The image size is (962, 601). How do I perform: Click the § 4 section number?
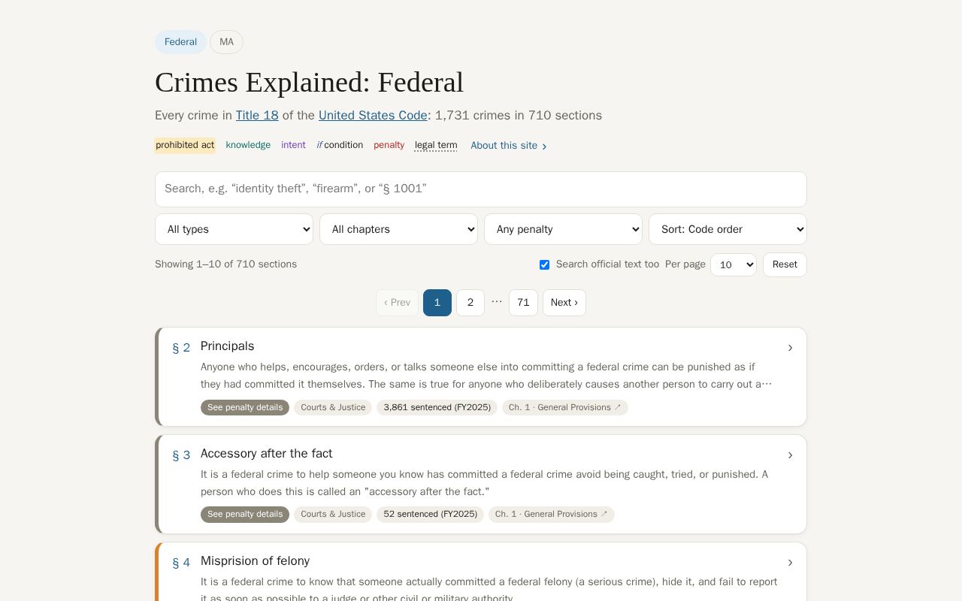181,563
